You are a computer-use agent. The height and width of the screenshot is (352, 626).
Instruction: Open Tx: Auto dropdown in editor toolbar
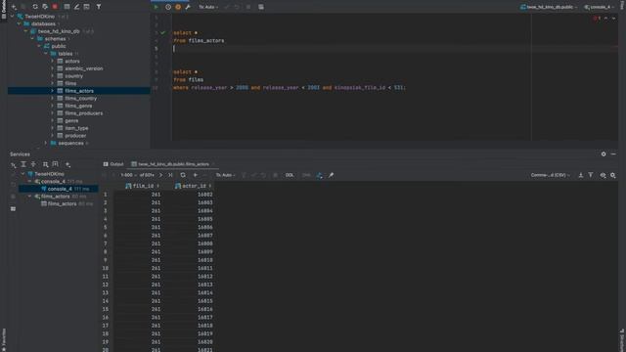click(x=208, y=7)
